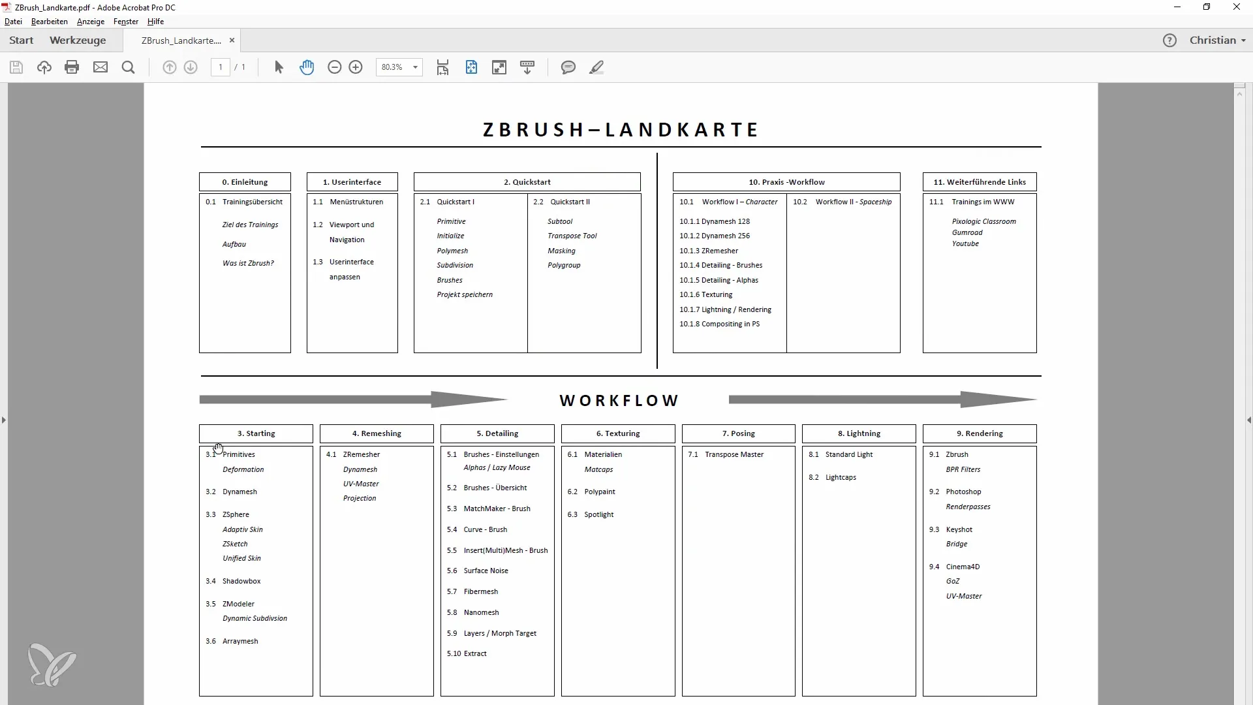Image resolution: width=1253 pixels, height=705 pixels.
Task: Click the Werkzeuge tab label
Action: click(x=76, y=40)
